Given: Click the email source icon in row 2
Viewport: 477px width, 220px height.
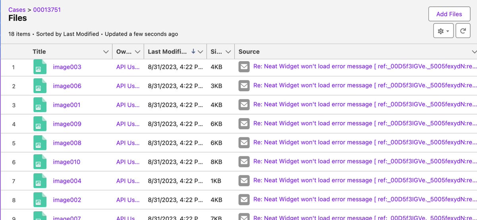Looking at the screenshot, I should coord(244,86).
